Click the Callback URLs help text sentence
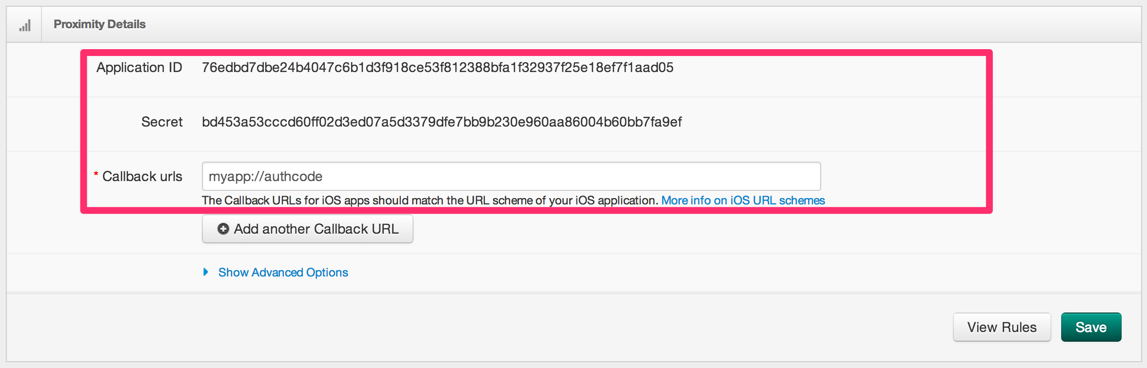The image size is (1147, 368). click(x=430, y=201)
